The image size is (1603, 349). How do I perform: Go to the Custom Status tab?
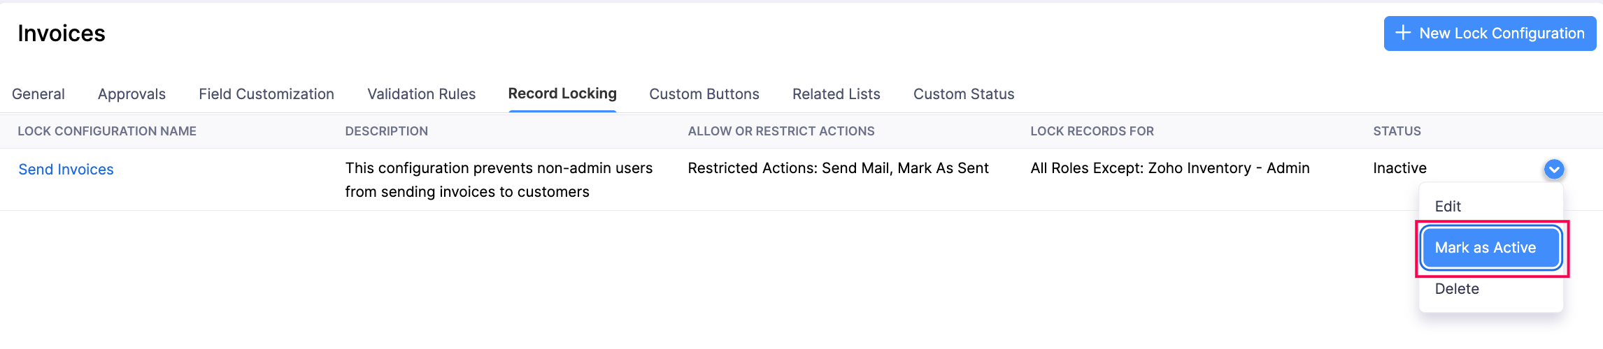[964, 94]
